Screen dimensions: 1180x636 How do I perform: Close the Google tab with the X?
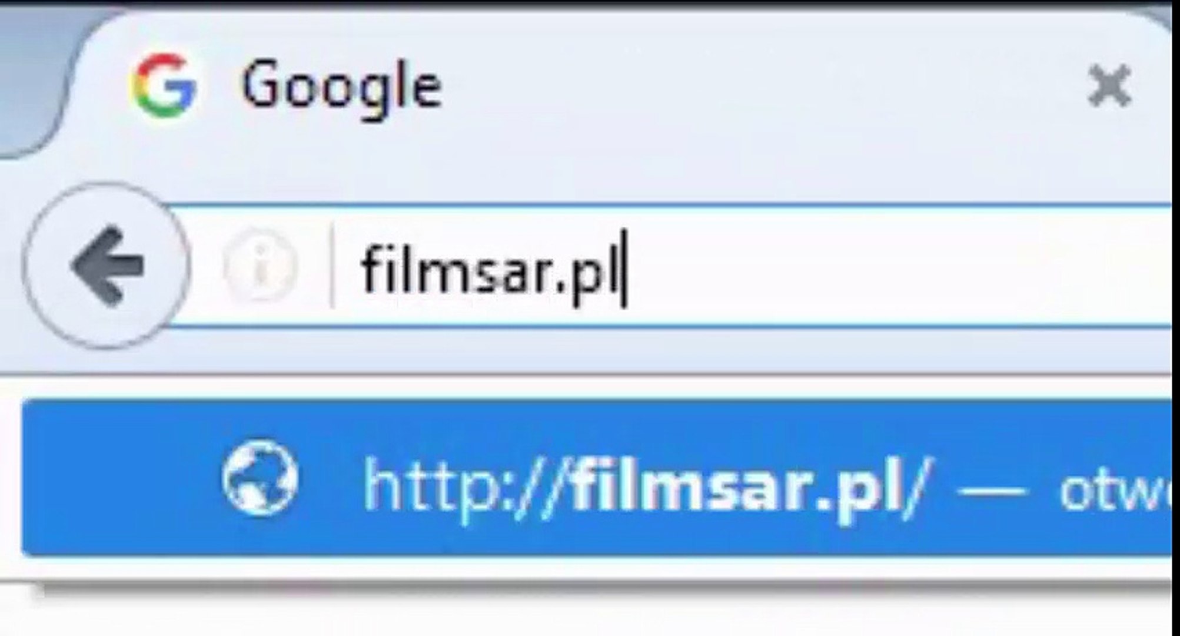click(x=1108, y=87)
